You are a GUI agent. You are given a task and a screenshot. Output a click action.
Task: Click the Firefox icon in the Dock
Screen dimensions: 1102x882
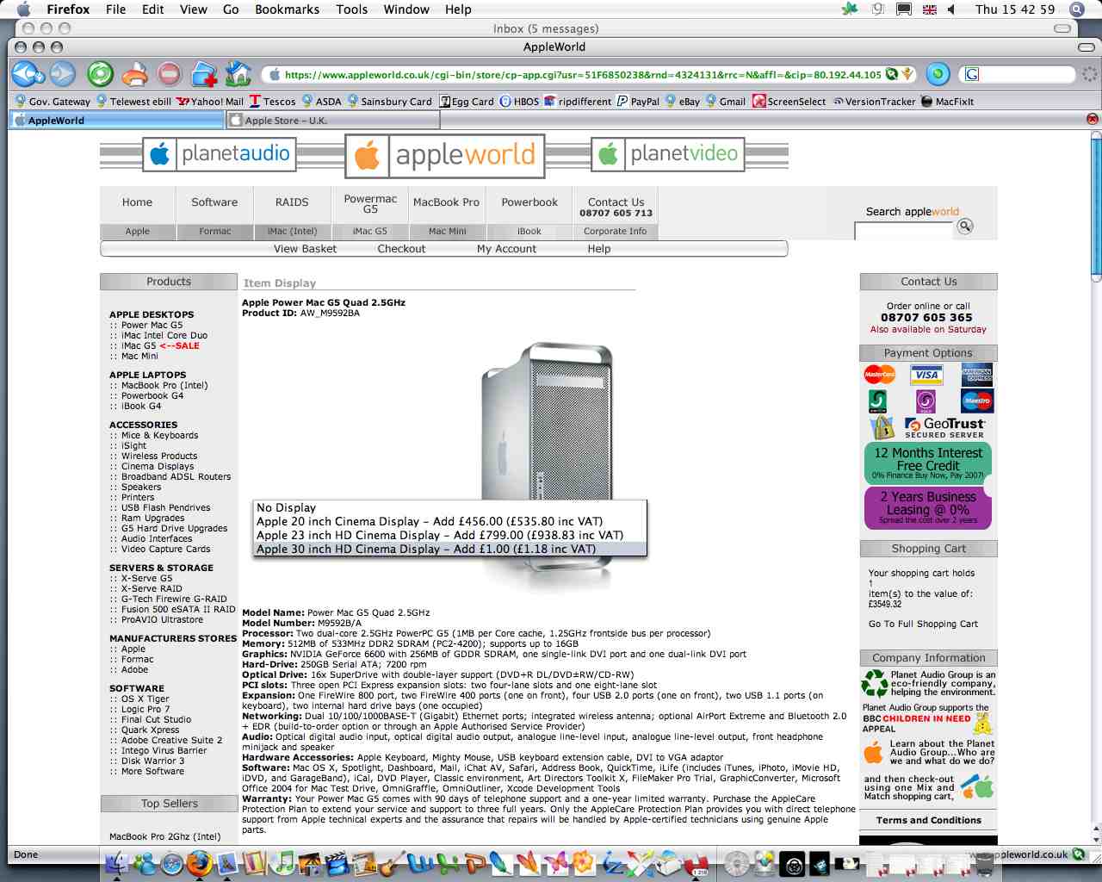point(200,862)
